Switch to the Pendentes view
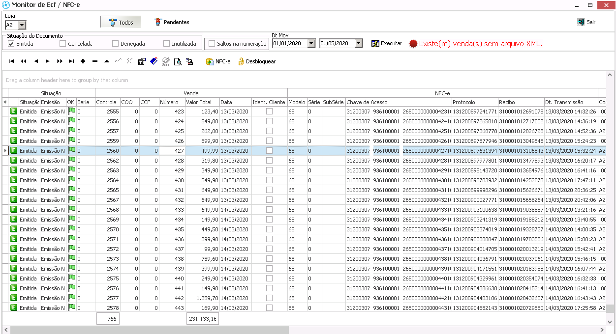Viewport: 616px width, 334px height. tap(171, 22)
